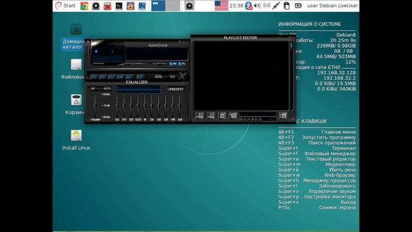This screenshot has width=412, height=232.
Task: Open the playlist SEL ALL button
Action: [x=222, y=116]
